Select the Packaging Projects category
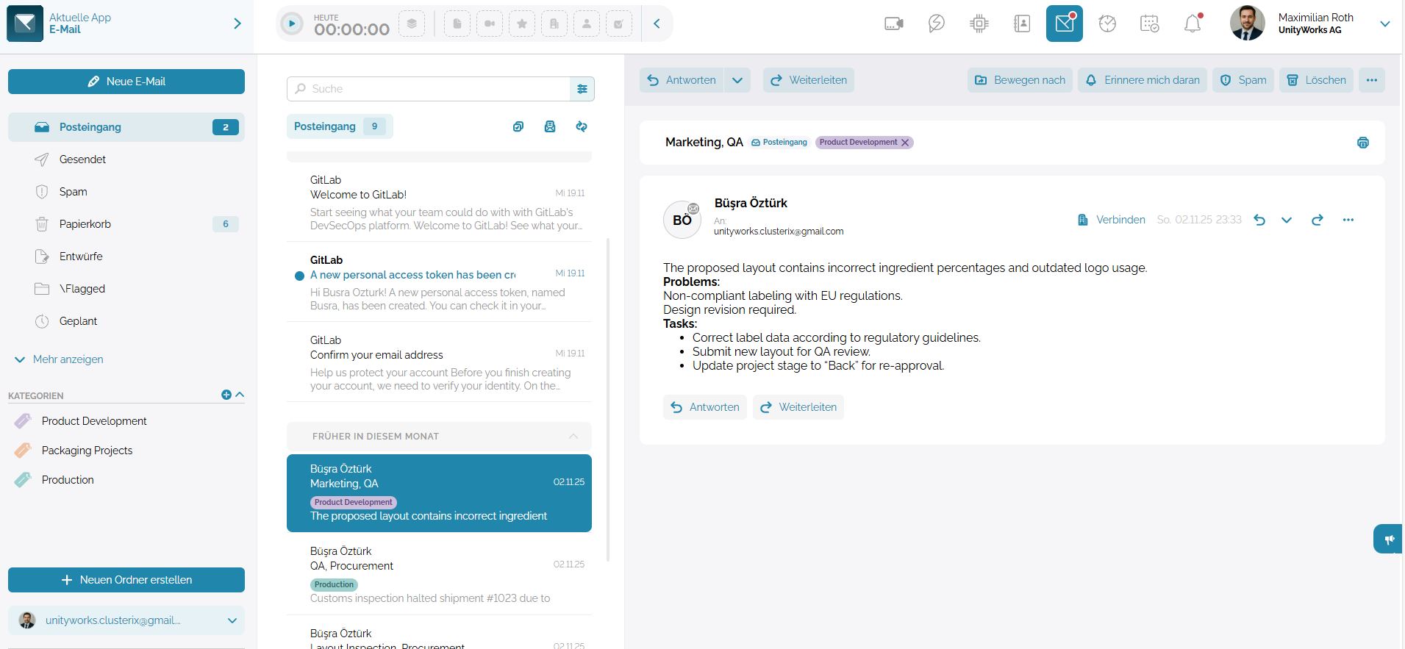Viewport: 1405px width, 649px height. (x=87, y=451)
